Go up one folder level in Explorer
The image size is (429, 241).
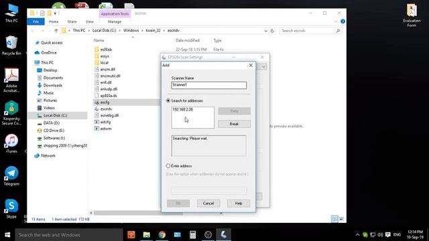(x=56, y=31)
